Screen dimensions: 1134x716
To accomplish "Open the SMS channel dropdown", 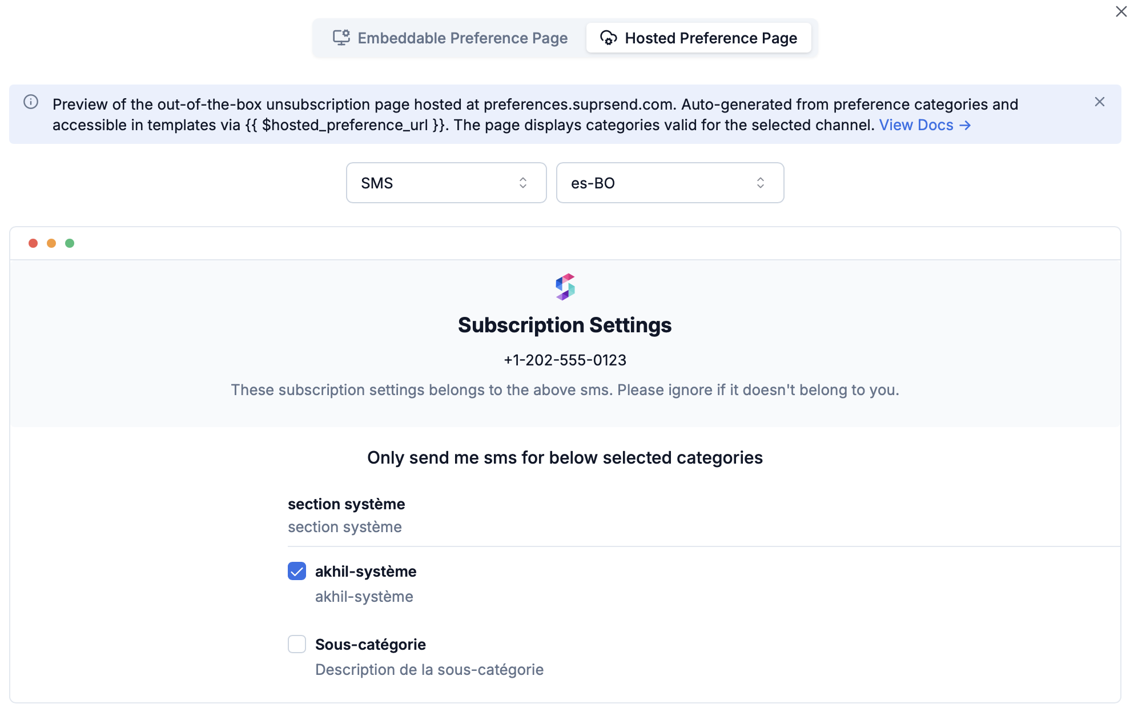I will coord(446,183).
